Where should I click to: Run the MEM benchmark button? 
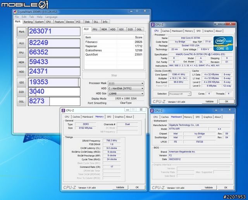coord(22,62)
